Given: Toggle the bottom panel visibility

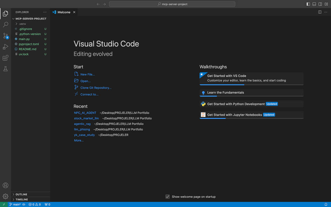Looking at the screenshot, I should [314, 4].
